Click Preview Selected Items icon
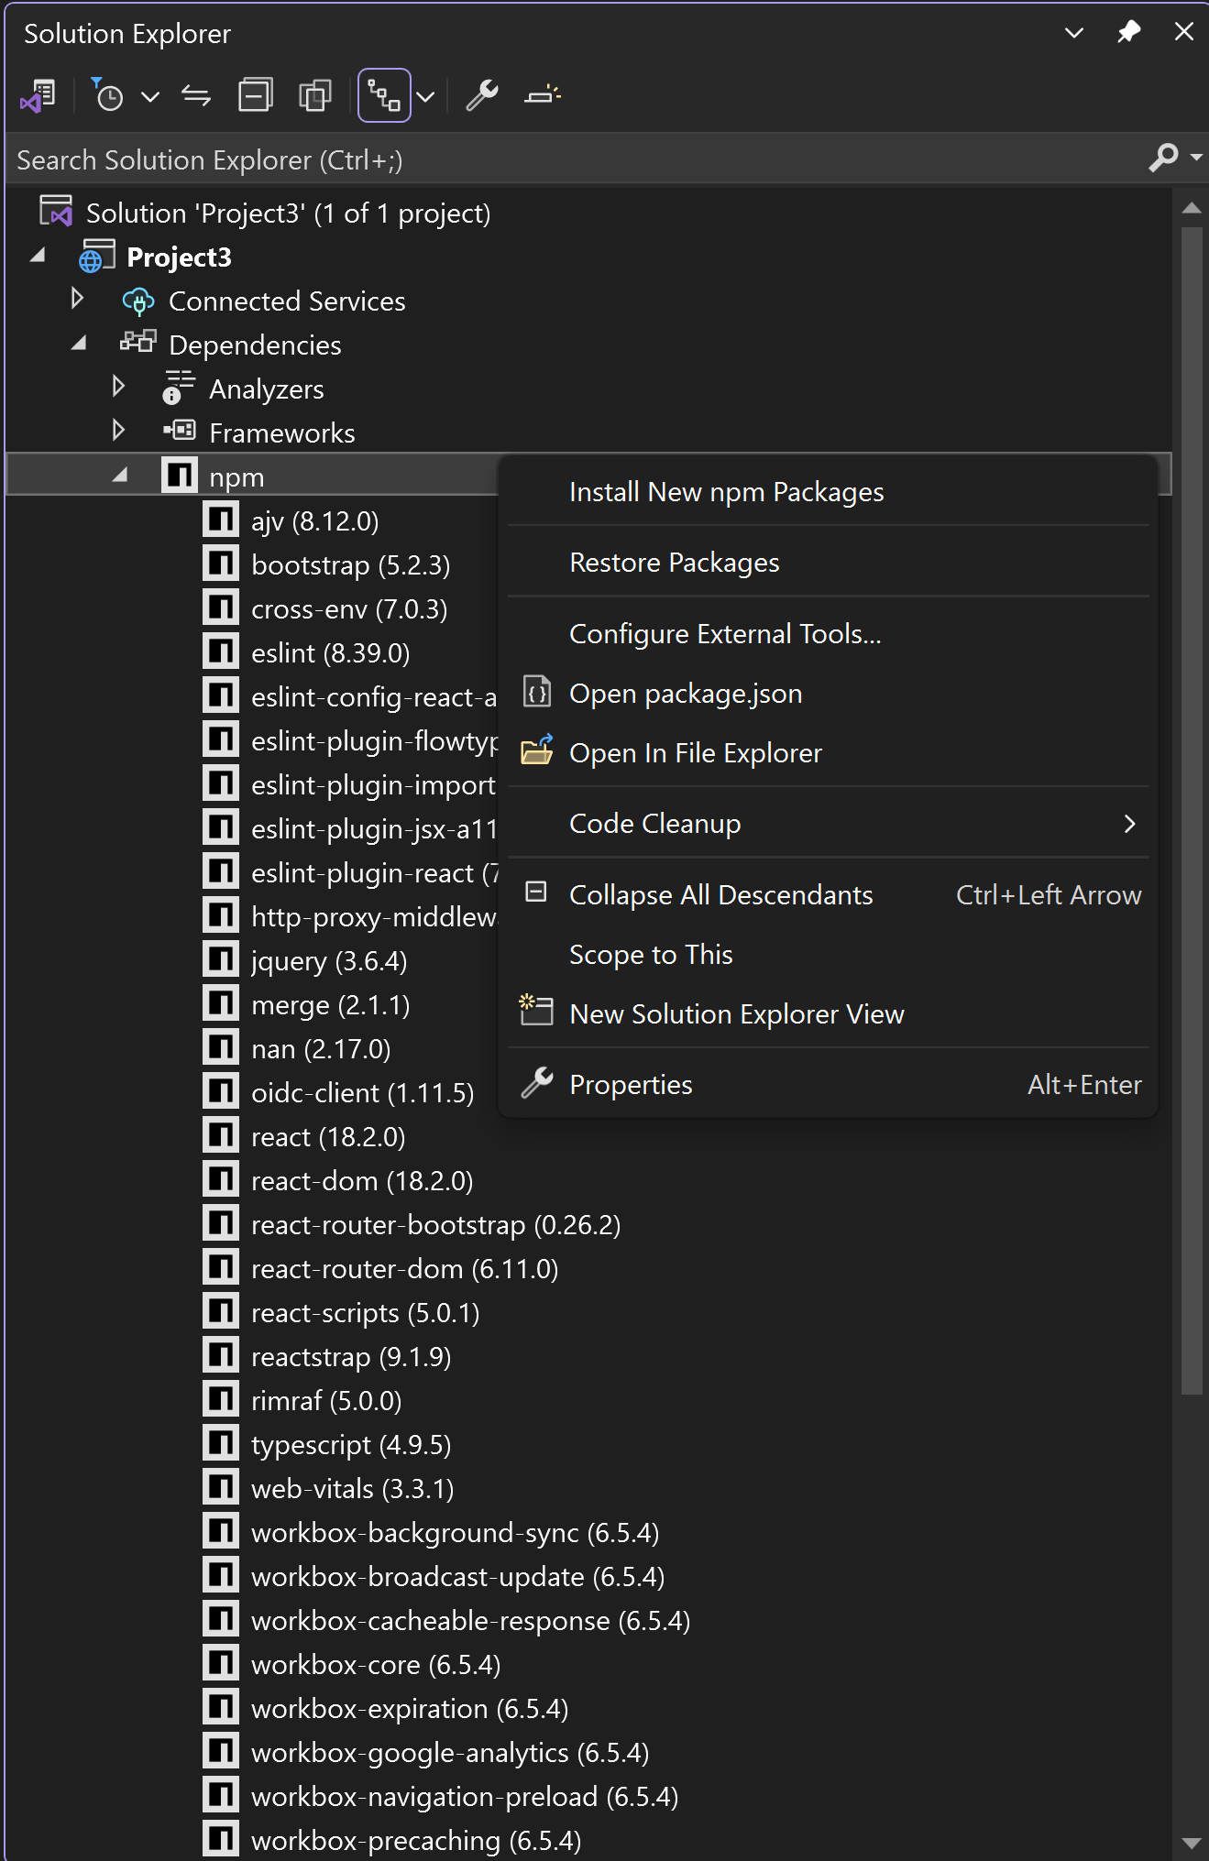The image size is (1209, 1861). click(542, 95)
